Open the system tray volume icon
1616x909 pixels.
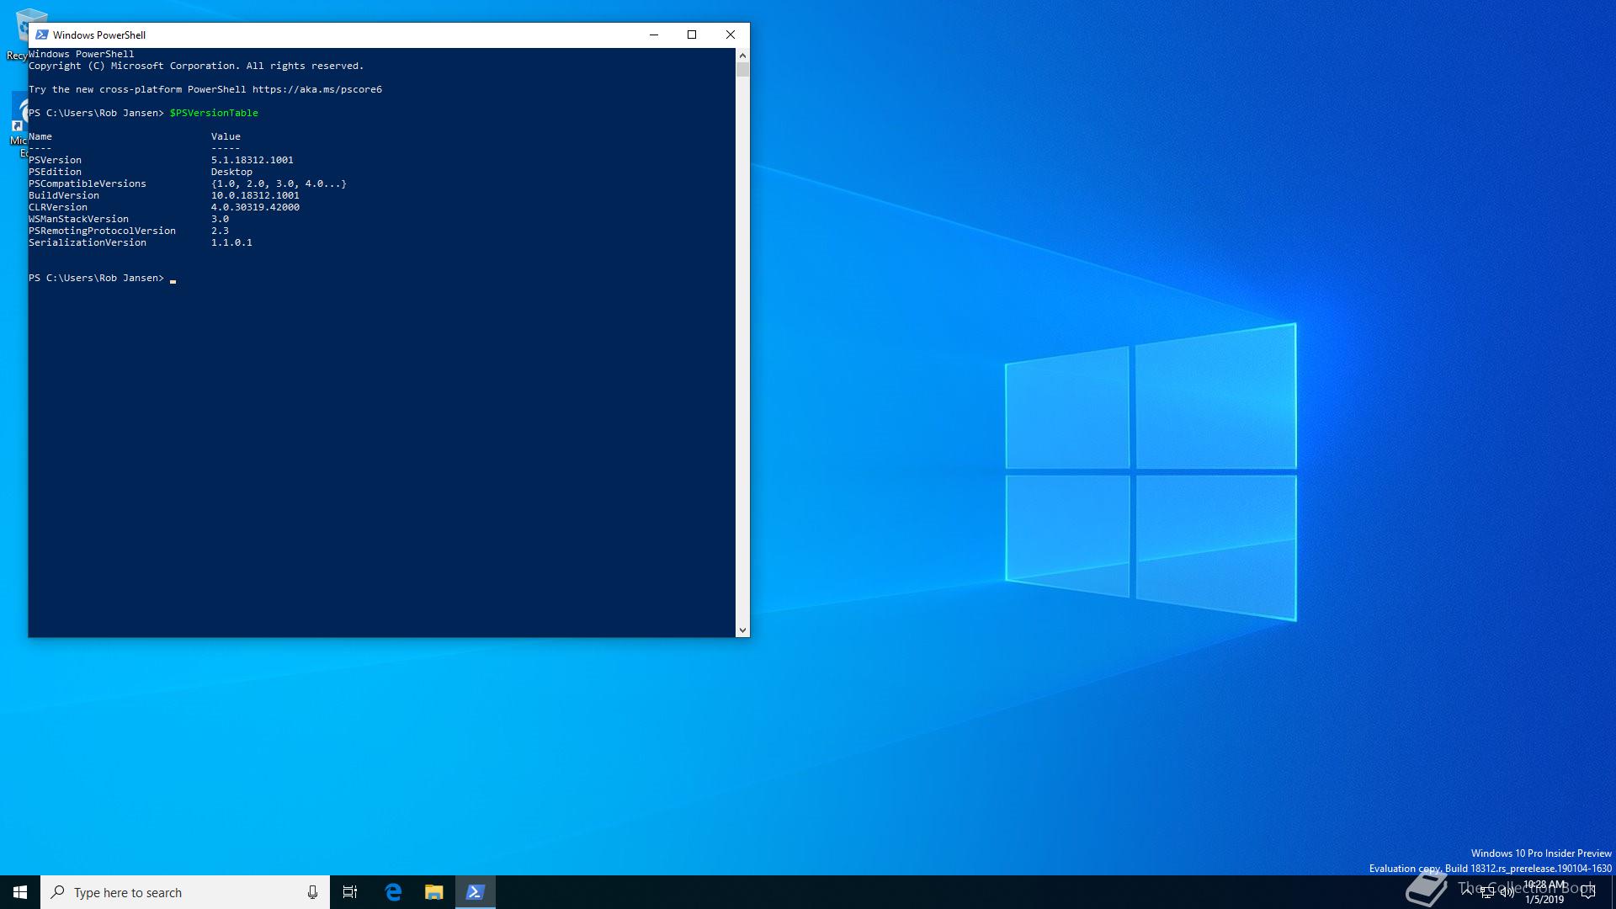(1507, 892)
